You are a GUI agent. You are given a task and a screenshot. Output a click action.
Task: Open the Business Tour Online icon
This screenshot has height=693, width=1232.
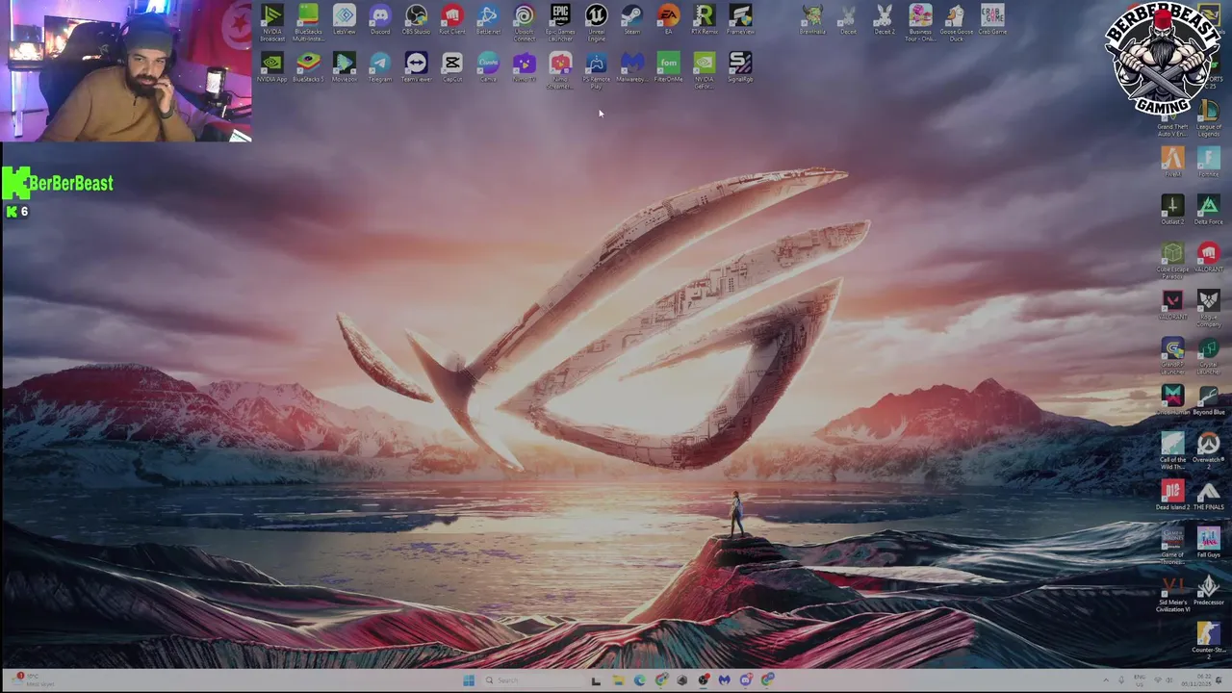(920, 22)
